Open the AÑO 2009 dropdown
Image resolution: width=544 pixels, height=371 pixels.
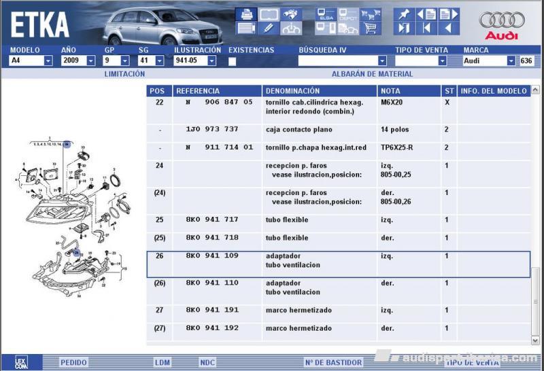pos(90,60)
